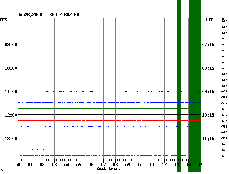Click minute 12 on the bottom time axis
This screenshot has height=174, width=229.
pyautogui.click(x=164, y=165)
